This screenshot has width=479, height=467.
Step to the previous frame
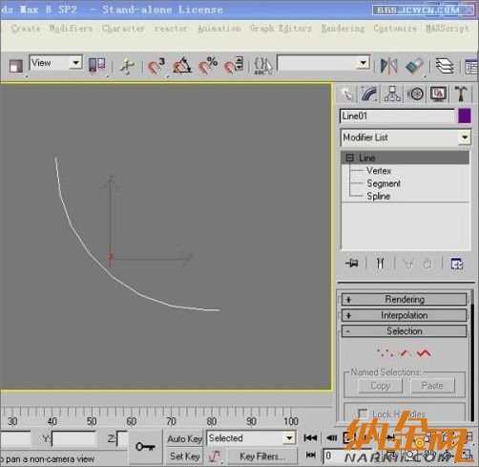point(331,438)
